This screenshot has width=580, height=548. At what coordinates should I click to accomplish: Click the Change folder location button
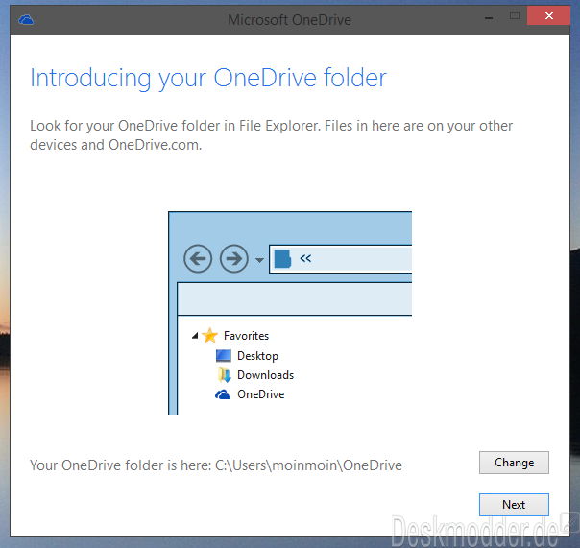(514, 463)
